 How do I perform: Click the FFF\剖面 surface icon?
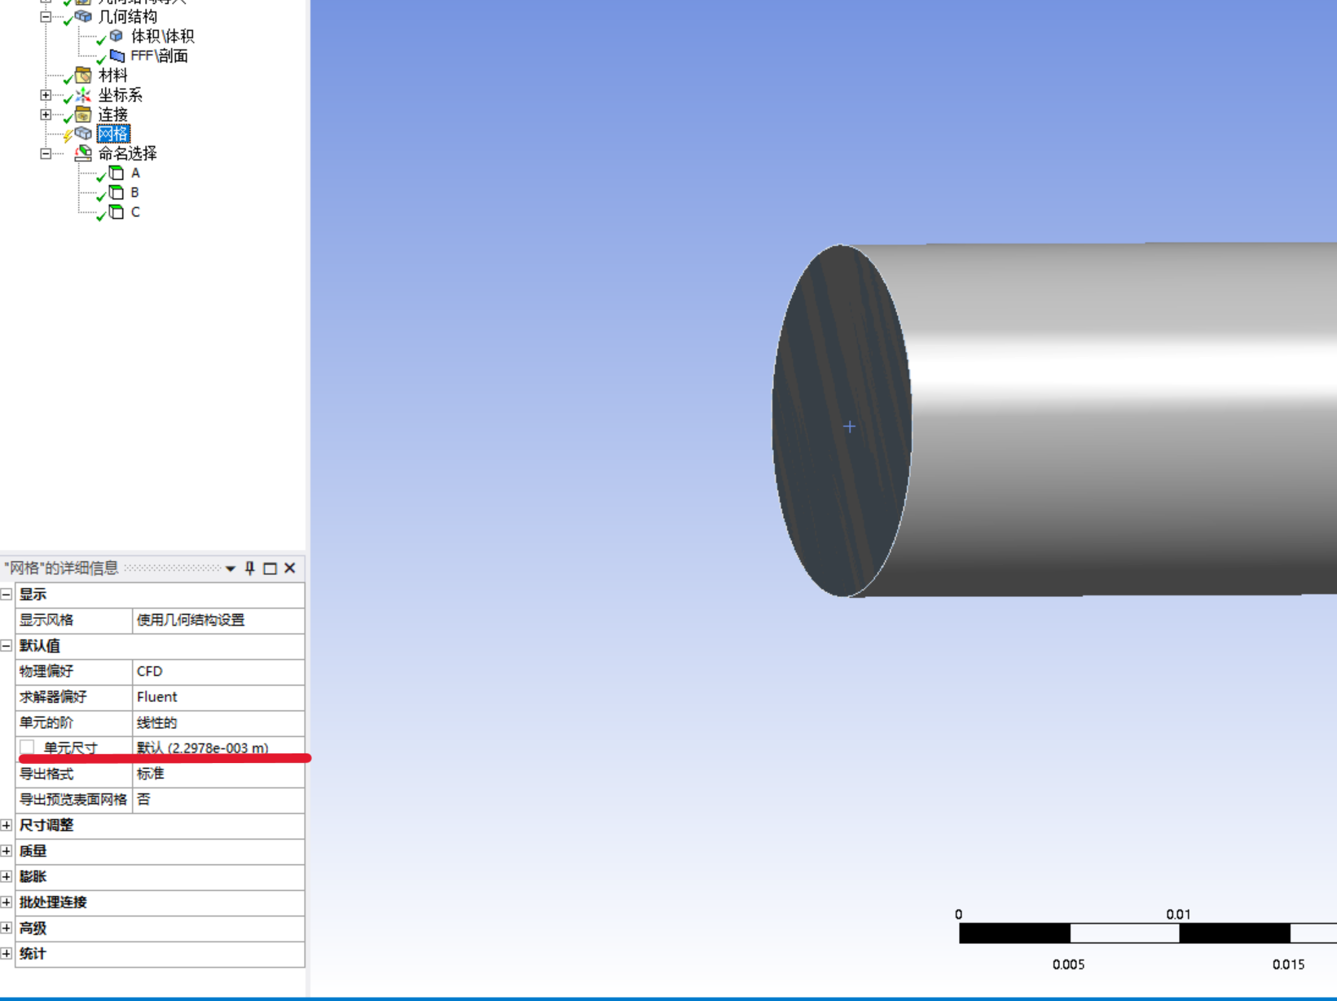point(117,55)
